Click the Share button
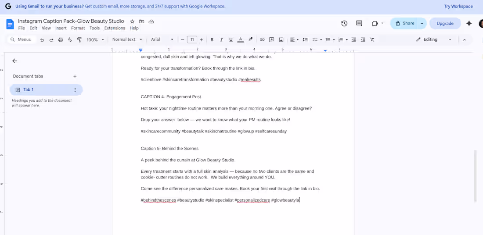 (x=404, y=23)
